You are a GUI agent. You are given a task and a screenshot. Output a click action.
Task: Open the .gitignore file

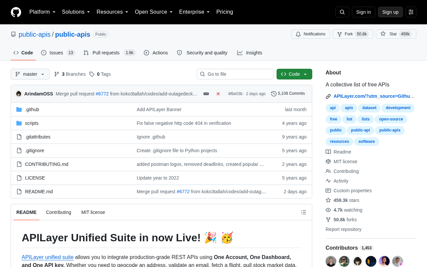tap(35, 151)
